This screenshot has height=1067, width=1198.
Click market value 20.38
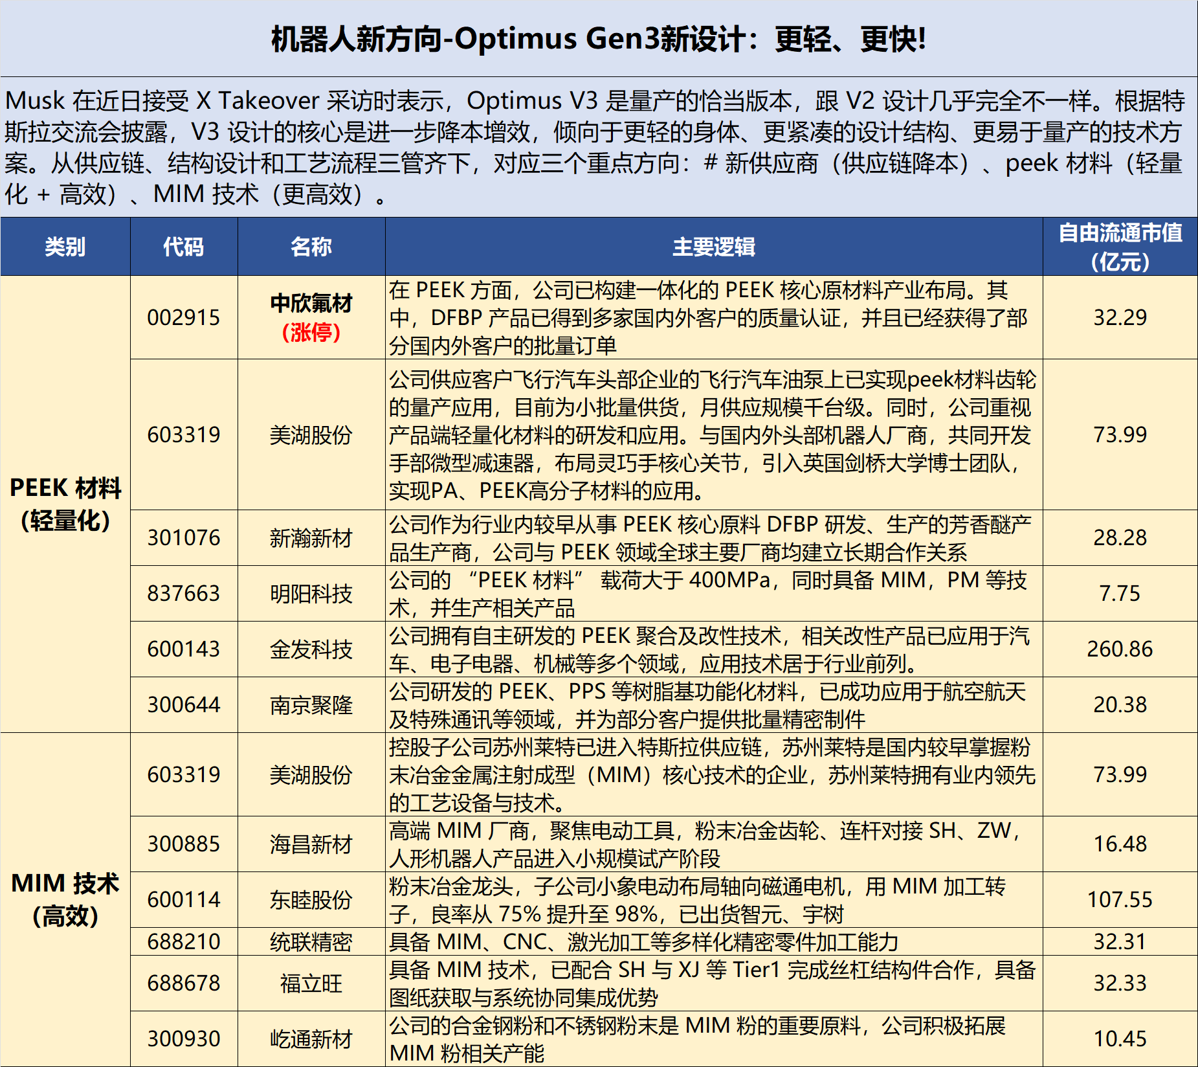1120,705
